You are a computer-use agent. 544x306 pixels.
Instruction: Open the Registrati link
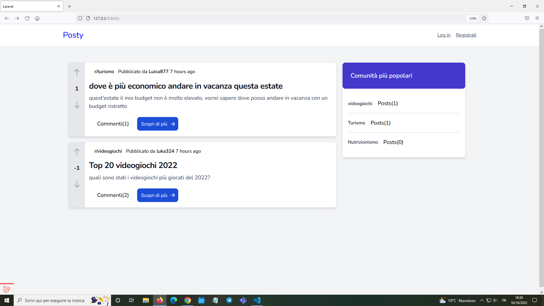466,35
